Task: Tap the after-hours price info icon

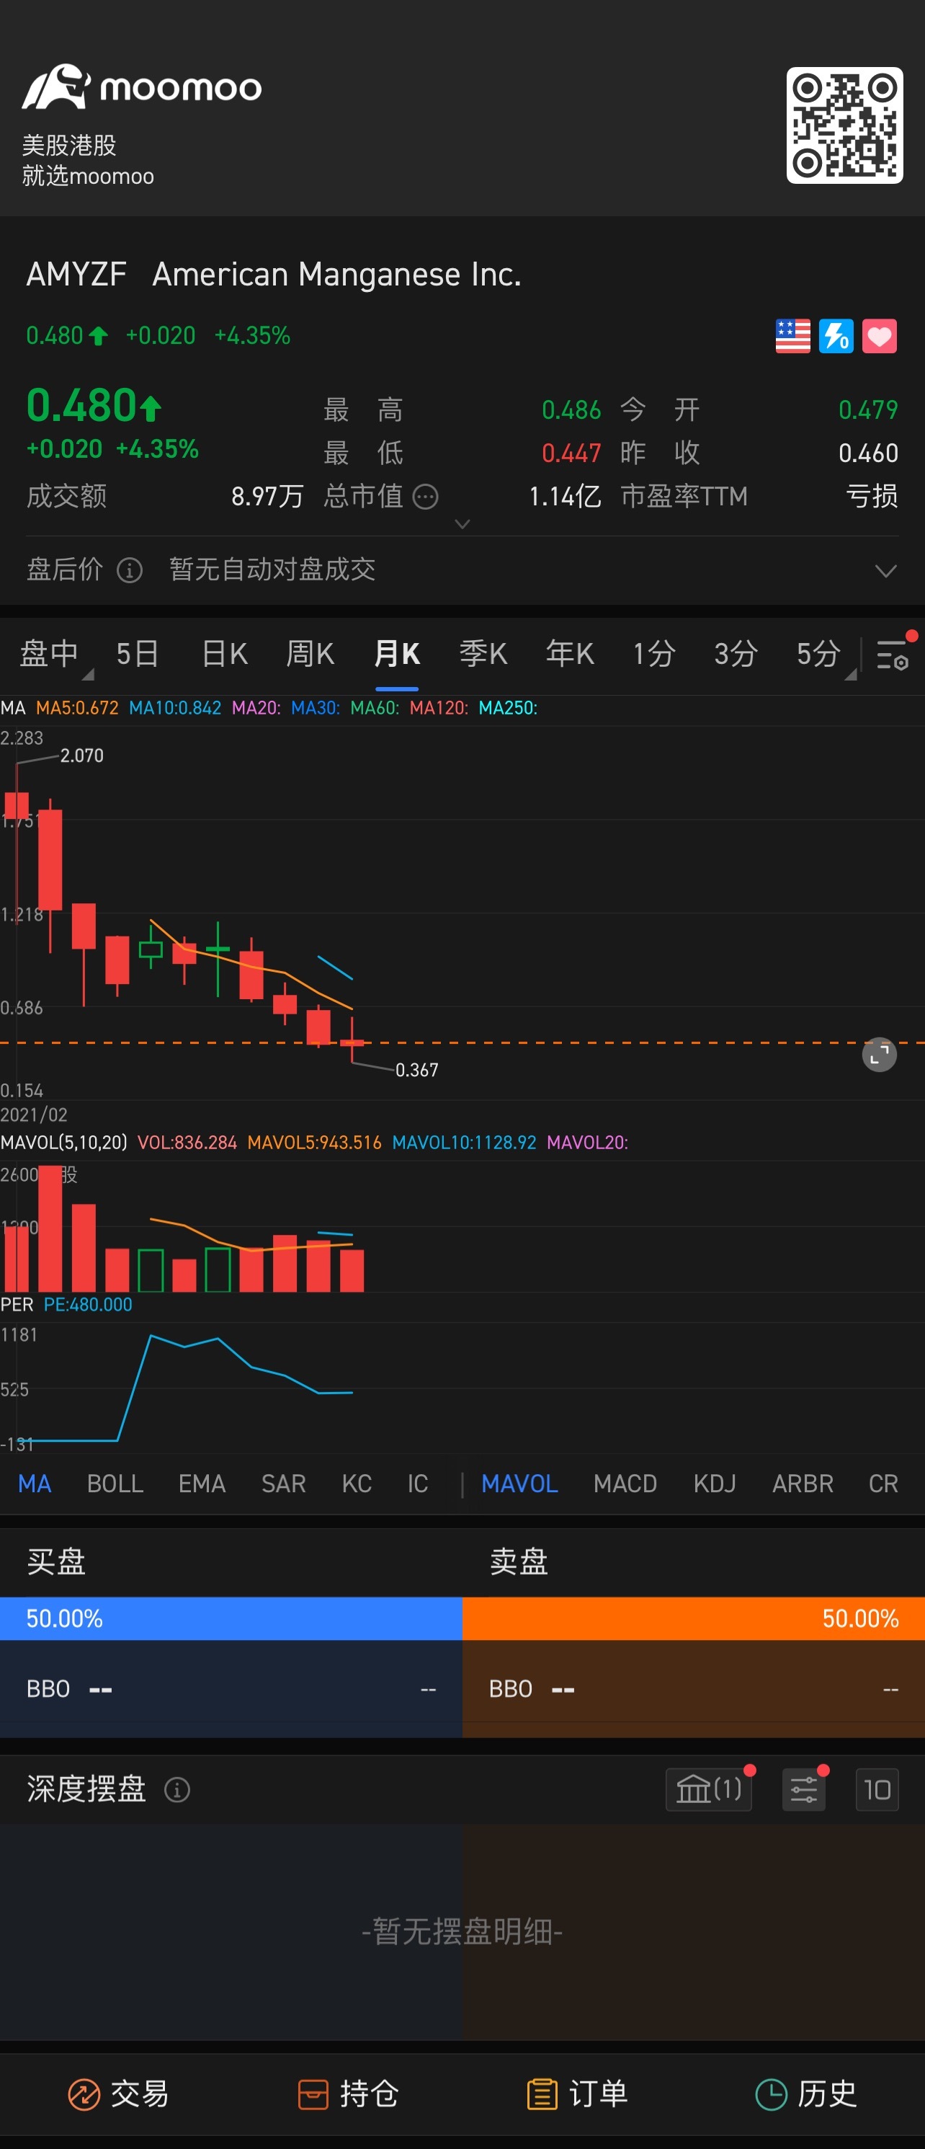Action: tap(129, 570)
